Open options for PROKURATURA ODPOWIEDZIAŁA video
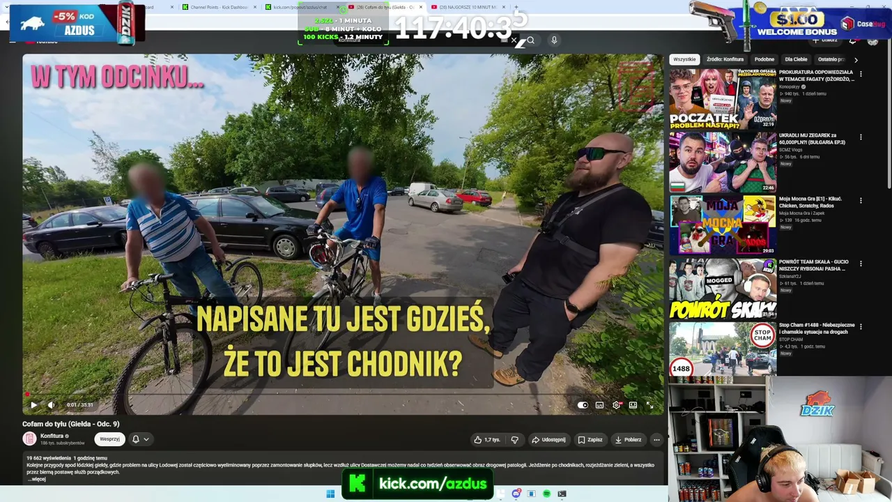Image resolution: width=892 pixels, height=502 pixels. pyautogui.click(x=861, y=74)
